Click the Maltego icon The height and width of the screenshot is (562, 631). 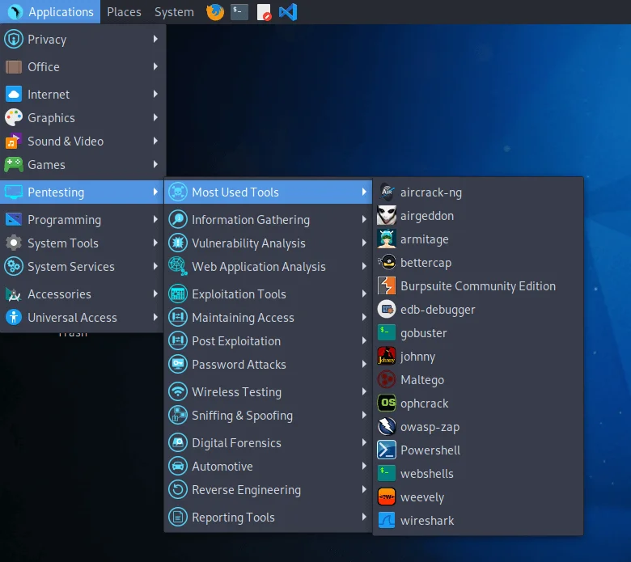(387, 380)
